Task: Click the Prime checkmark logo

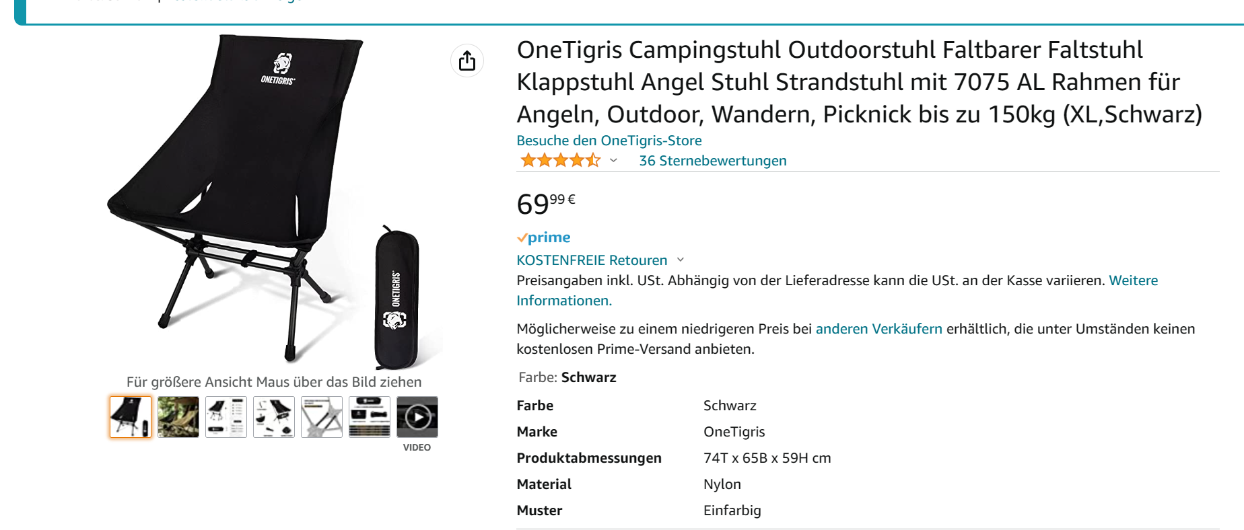Action: pyautogui.click(x=543, y=237)
